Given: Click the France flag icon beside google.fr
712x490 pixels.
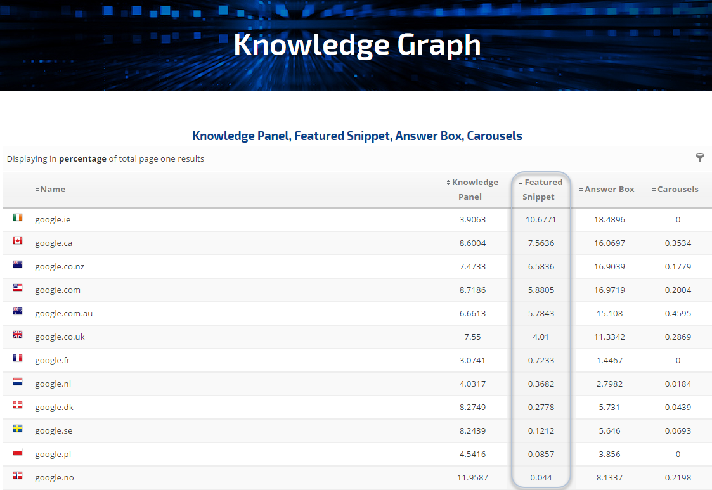Looking at the screenshot, I should pyautogui.click(x=18, y=358).
